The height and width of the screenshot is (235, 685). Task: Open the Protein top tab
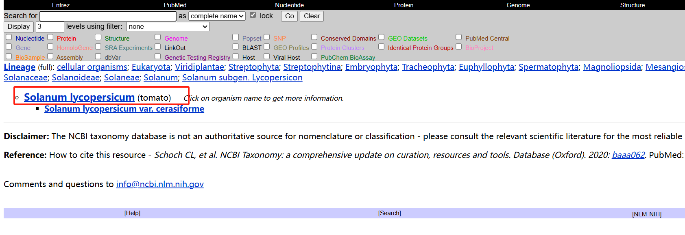[404, 5]
